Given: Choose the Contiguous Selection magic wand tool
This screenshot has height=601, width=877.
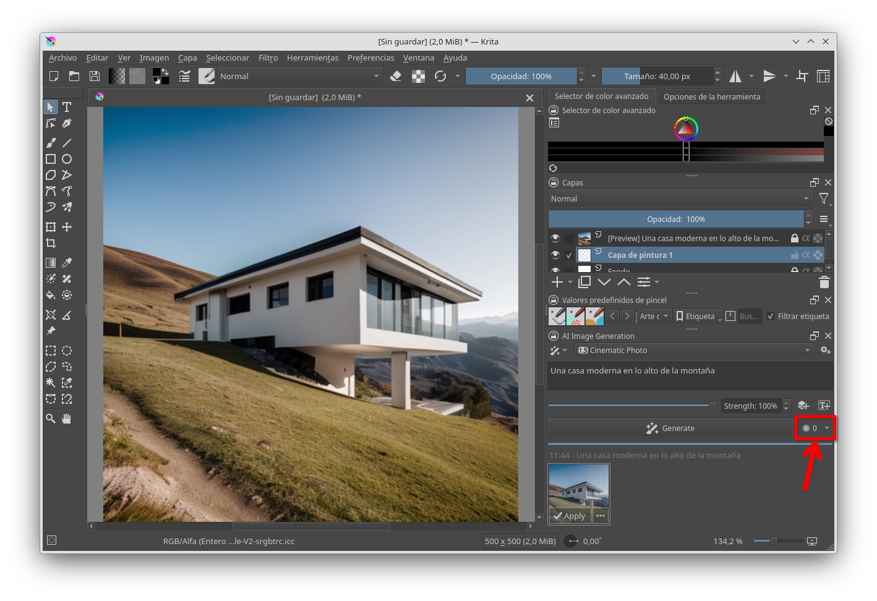Looking at the screenshot, I should click(x=51, y=383).
